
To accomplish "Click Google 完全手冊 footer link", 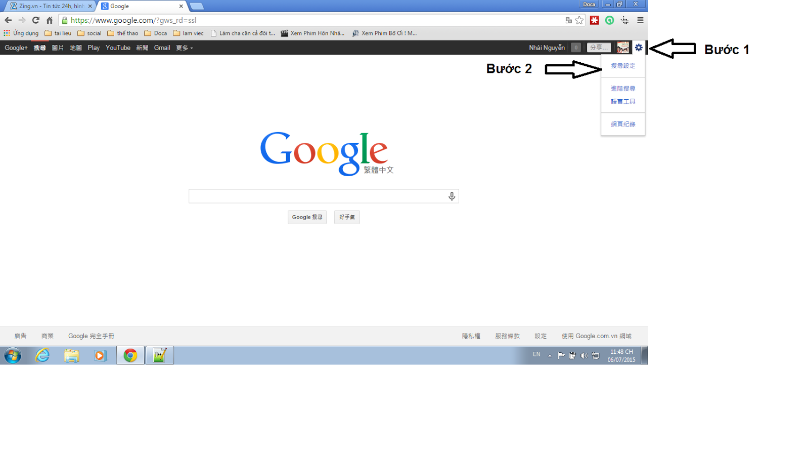I will tap(91, 336).
